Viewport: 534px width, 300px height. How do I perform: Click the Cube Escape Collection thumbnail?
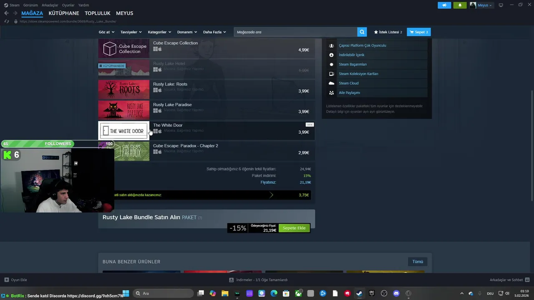point(123,49)
